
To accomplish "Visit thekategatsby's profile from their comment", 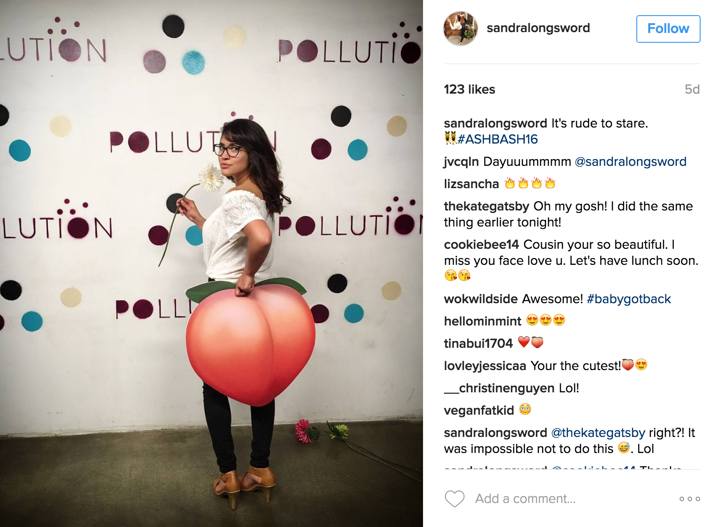I will [x=486, y=206].
